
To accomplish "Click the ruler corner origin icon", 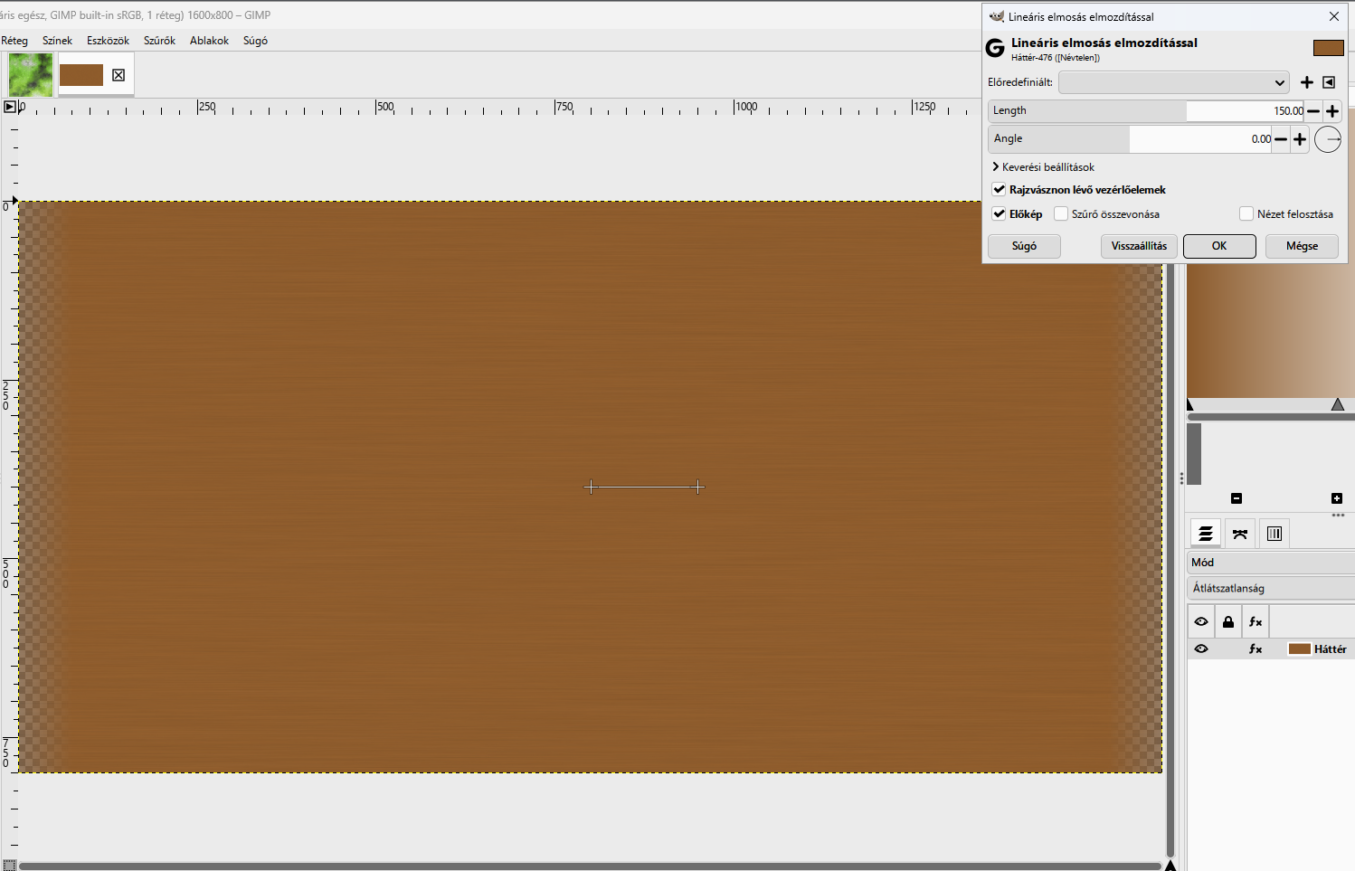I will (x=9, y=107).
